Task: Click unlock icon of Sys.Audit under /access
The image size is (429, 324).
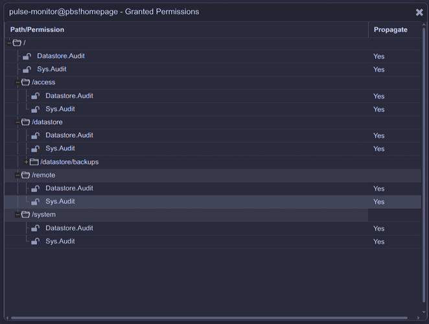Action: pos(35,109)
